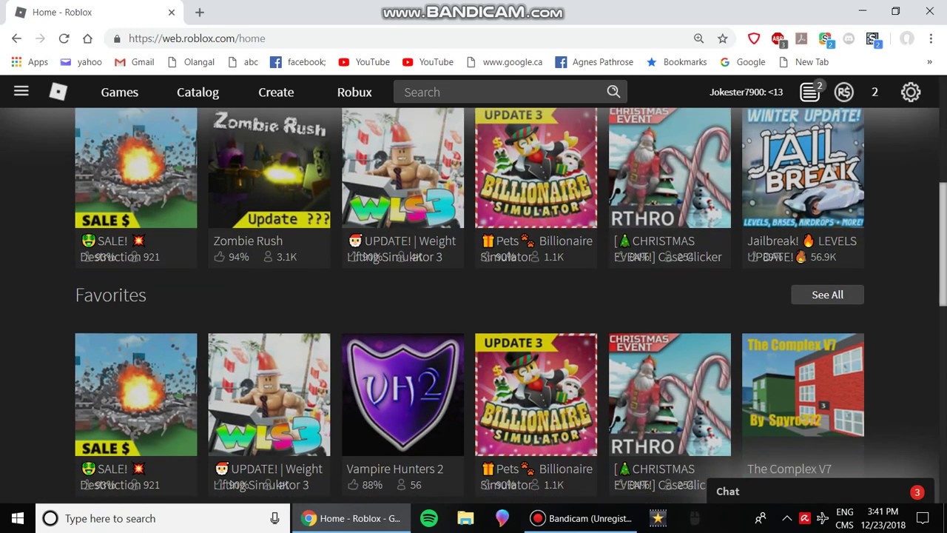947x533 pixels.
Task: Click the page vertical scrollbar
Action: 942,244
